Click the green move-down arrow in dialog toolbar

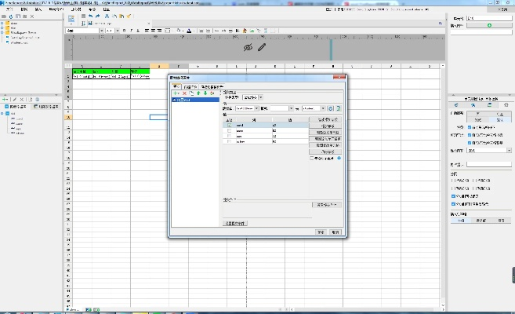point(205,93)
